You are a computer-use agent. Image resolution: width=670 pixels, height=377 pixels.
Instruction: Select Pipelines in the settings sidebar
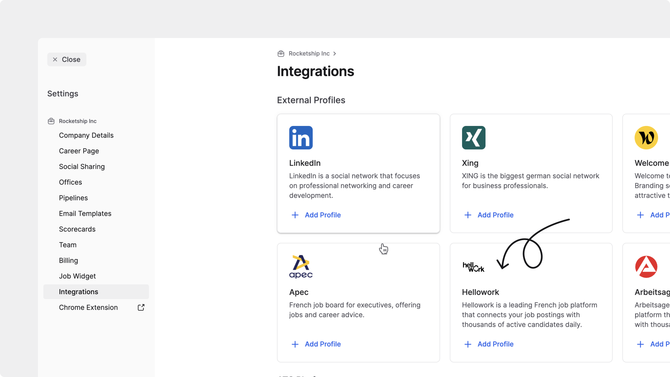[73, 198]
